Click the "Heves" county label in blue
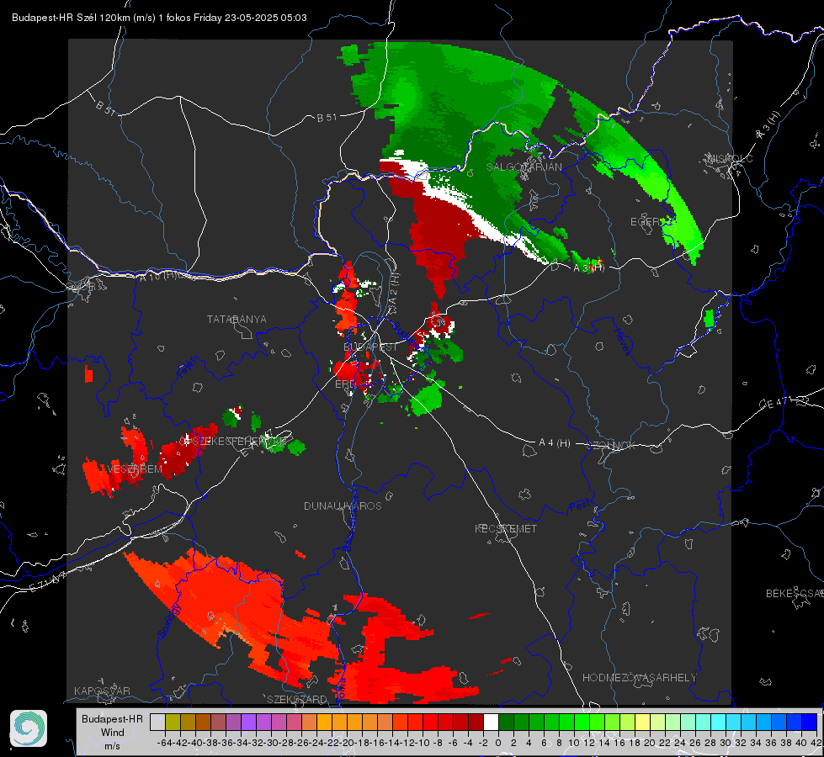 [623, 341]
